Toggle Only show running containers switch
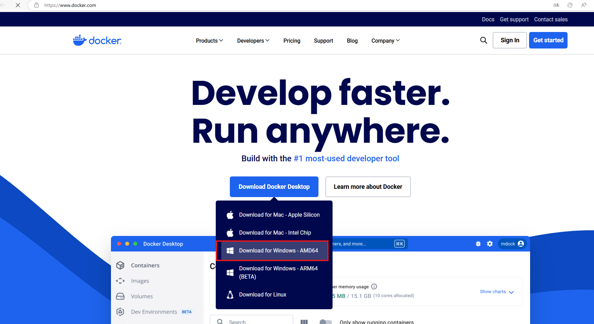This screenshot has width=594, height=324. pos(326,322)
